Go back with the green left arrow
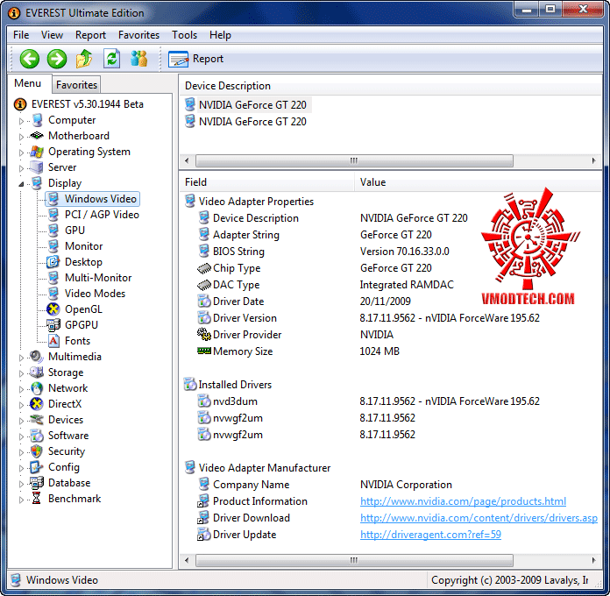610x596 pixels. click(x=30, y=59)
